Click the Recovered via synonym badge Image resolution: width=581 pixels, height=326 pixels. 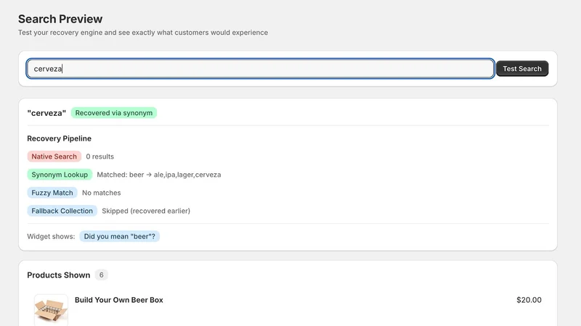click(x=114, y=113)
